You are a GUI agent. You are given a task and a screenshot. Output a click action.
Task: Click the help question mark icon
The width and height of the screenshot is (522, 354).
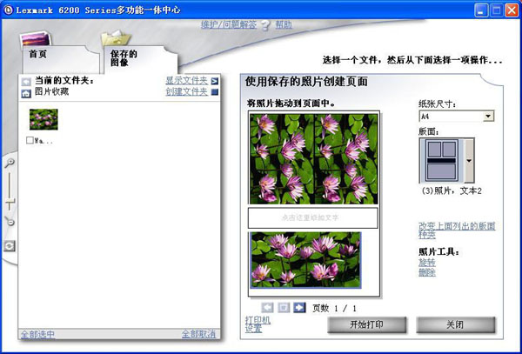click(264, 25)
